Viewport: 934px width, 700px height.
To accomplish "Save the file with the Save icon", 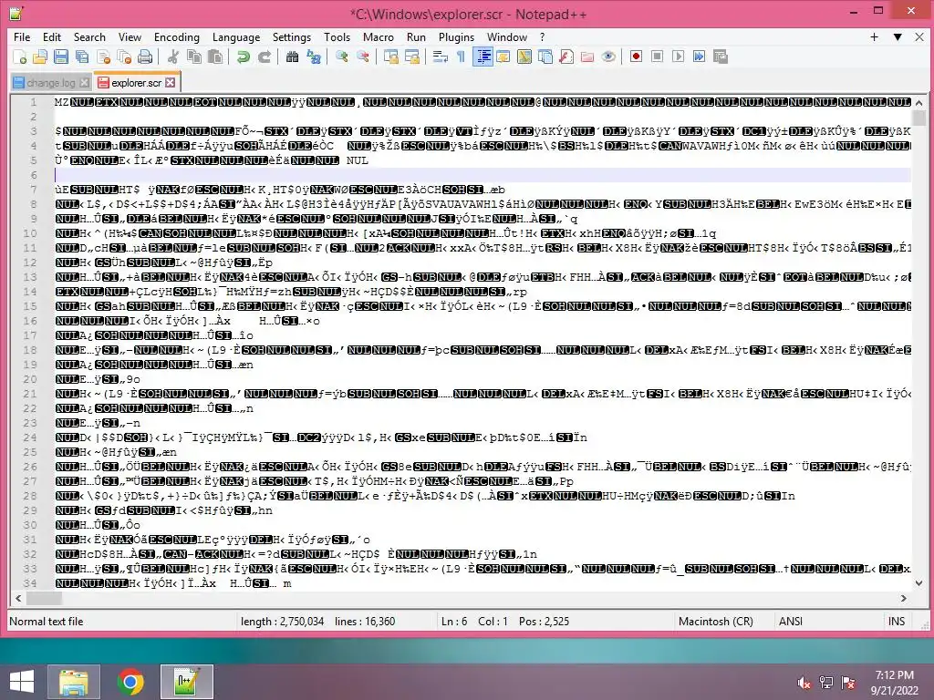I will [x=61, y=57].
